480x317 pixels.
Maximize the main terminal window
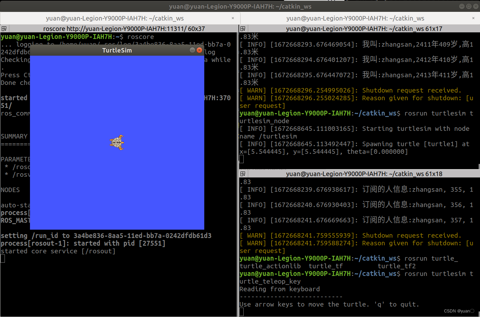pyautogui.click(x=469, y=6)
